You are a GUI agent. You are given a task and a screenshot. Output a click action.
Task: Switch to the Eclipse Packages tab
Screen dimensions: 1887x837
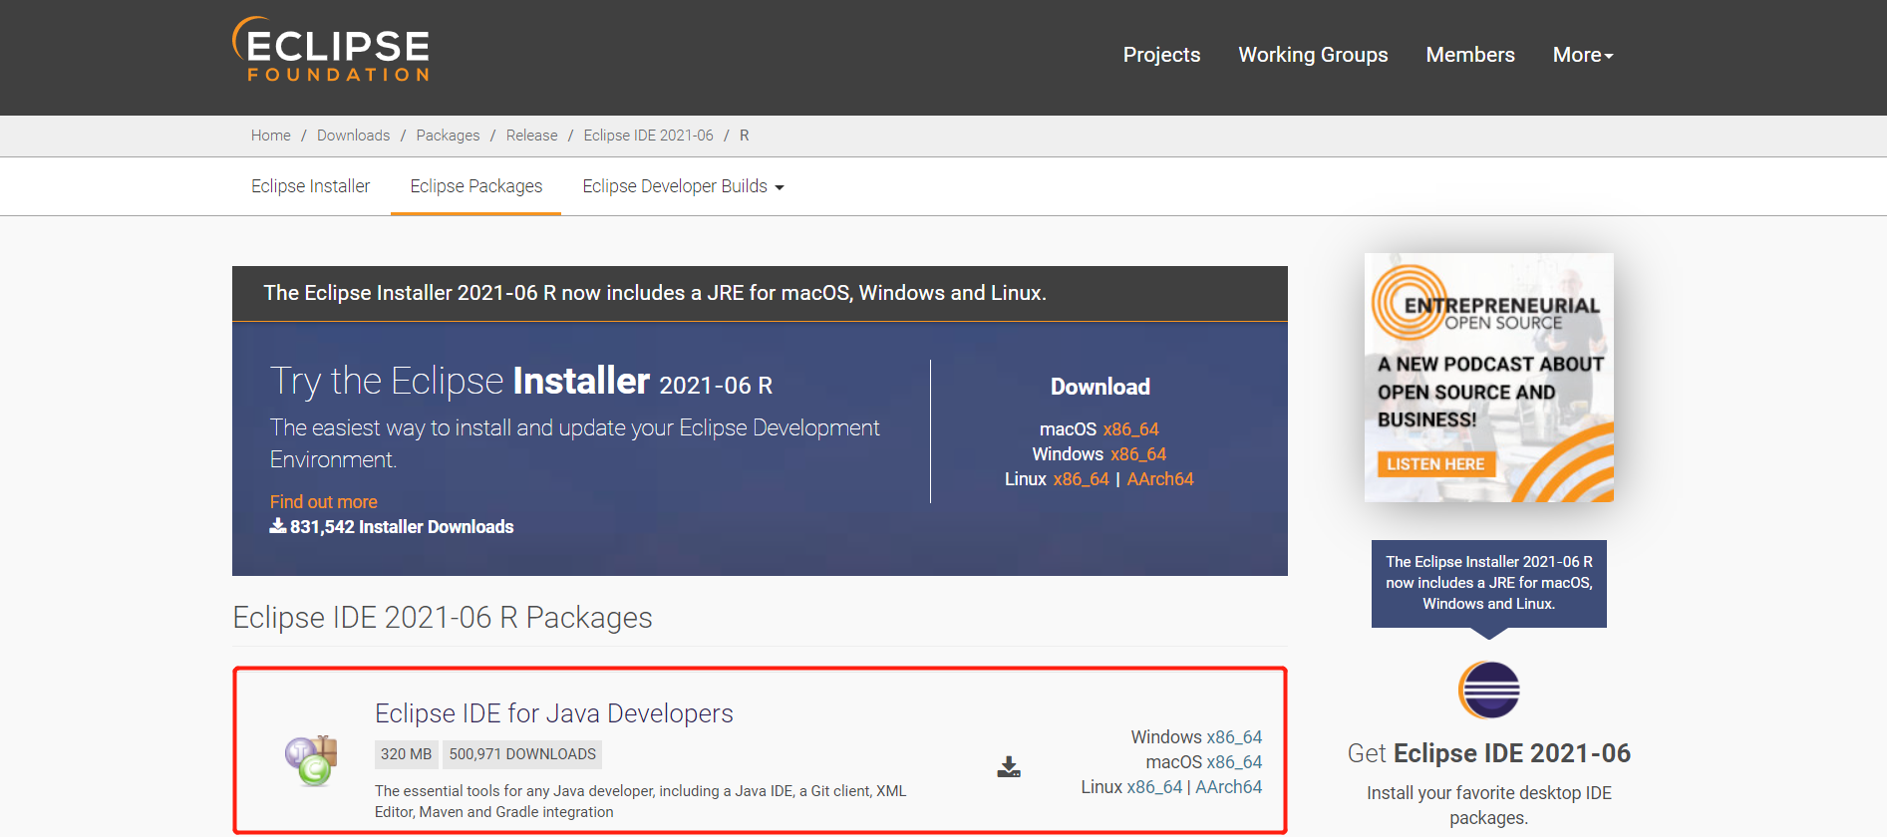pos(476,186)
